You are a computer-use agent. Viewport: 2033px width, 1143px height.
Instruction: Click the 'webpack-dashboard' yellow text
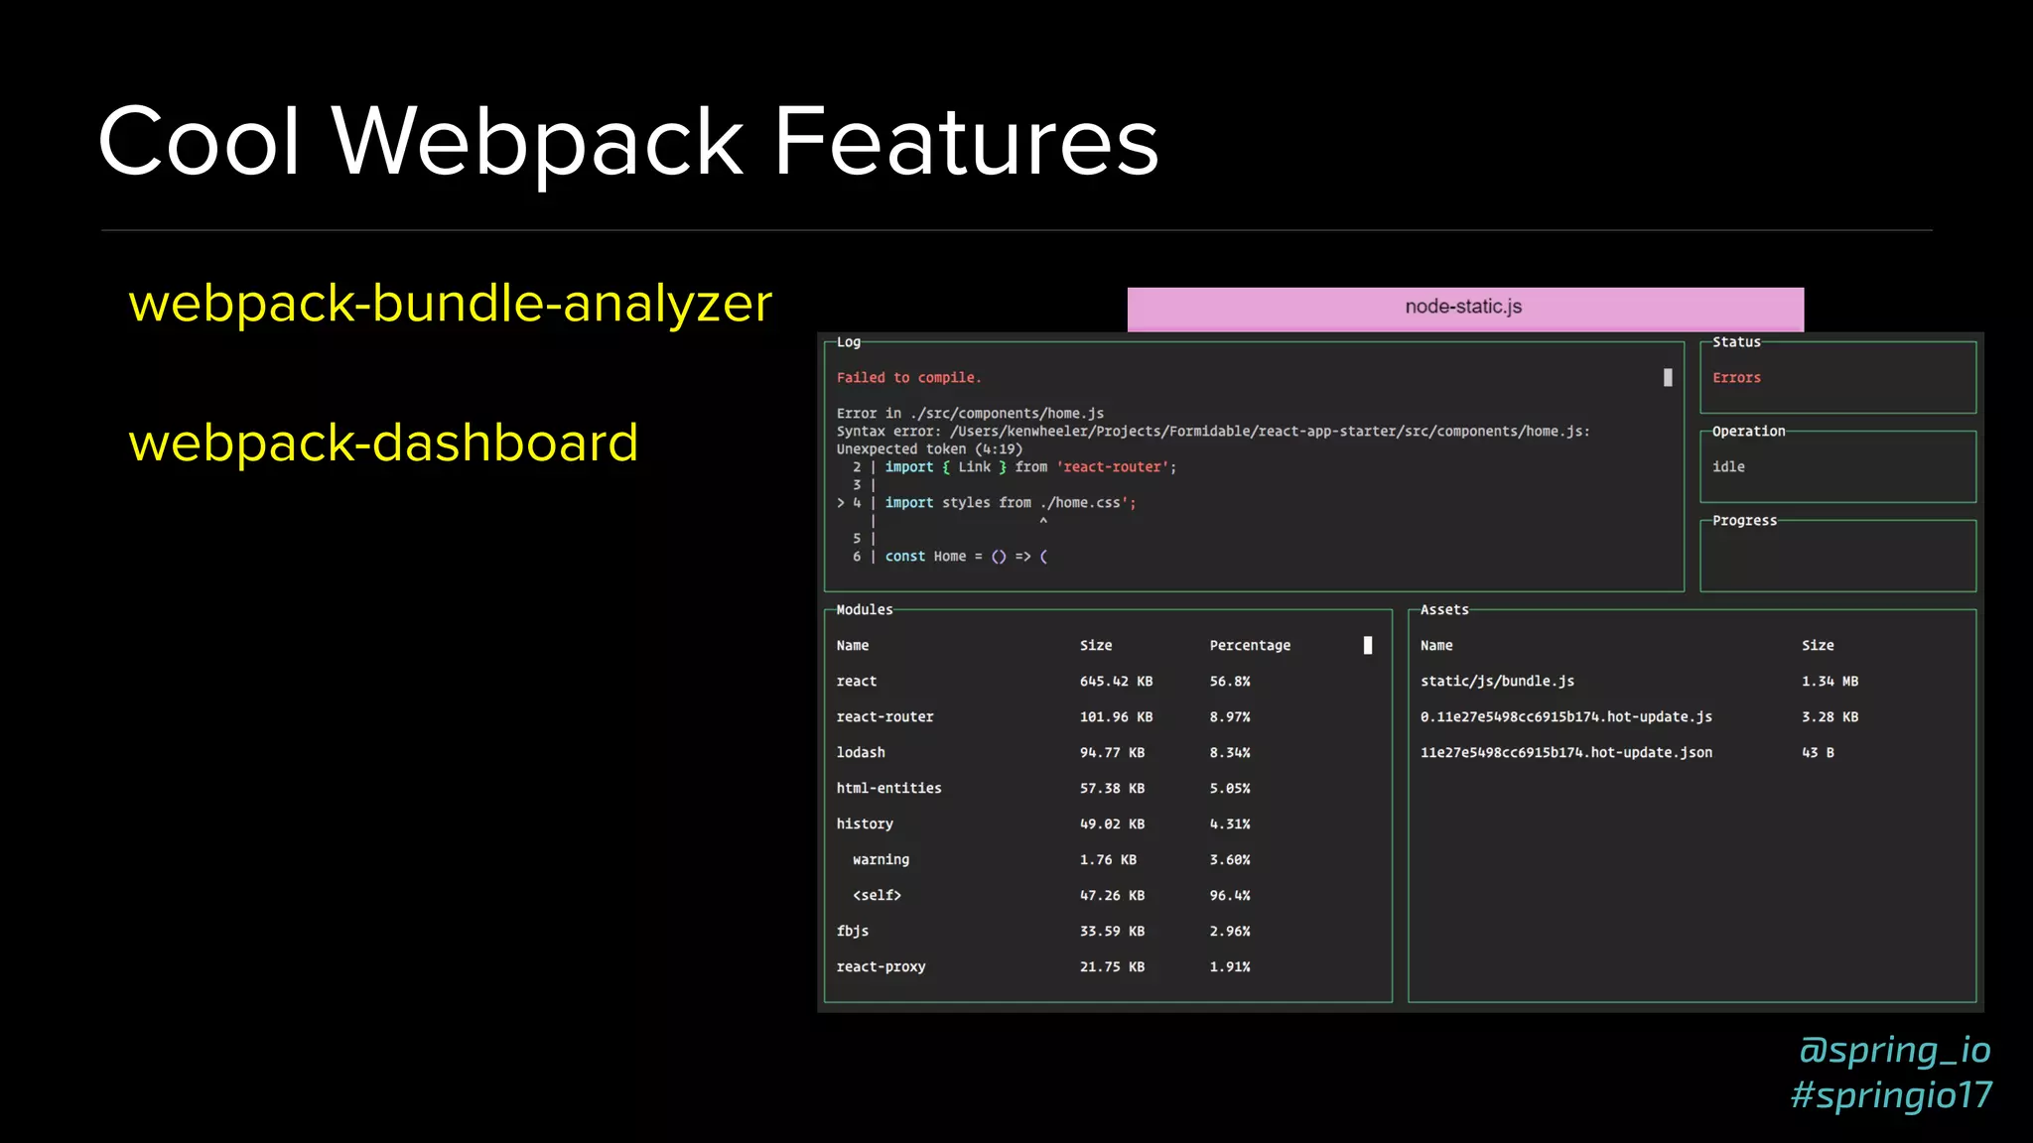click(383, 443)
